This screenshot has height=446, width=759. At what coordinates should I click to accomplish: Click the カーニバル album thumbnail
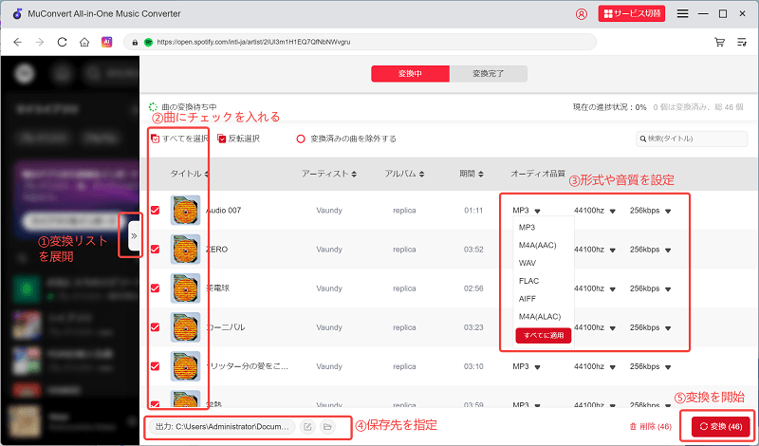click(x=185, y=327)
